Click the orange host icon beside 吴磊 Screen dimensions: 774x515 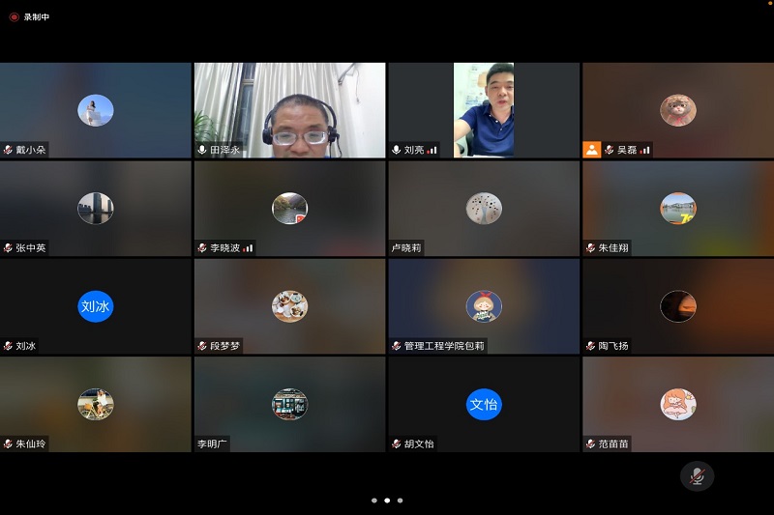(x=591, y=150)
